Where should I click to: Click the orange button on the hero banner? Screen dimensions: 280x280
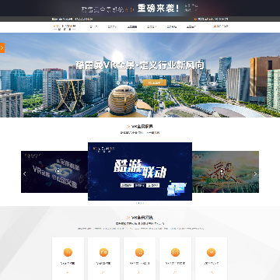pos(155,82)
